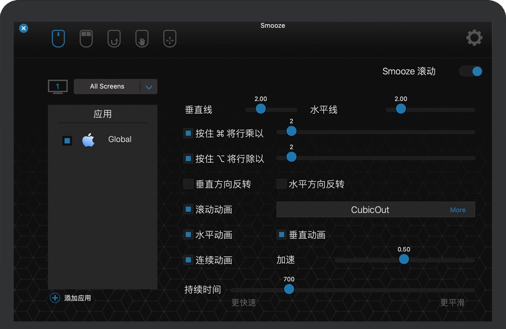Click the More link for easing curves

458,210
